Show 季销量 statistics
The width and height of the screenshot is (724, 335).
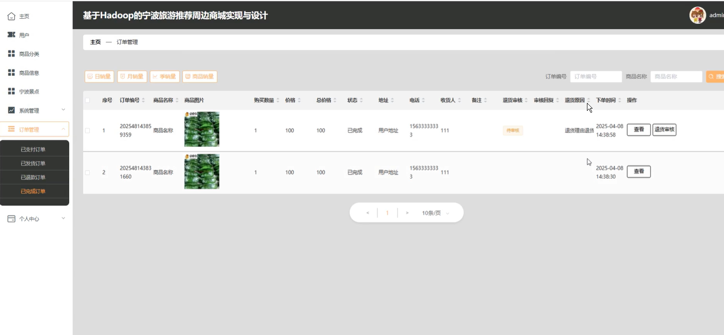coord(165,77)
